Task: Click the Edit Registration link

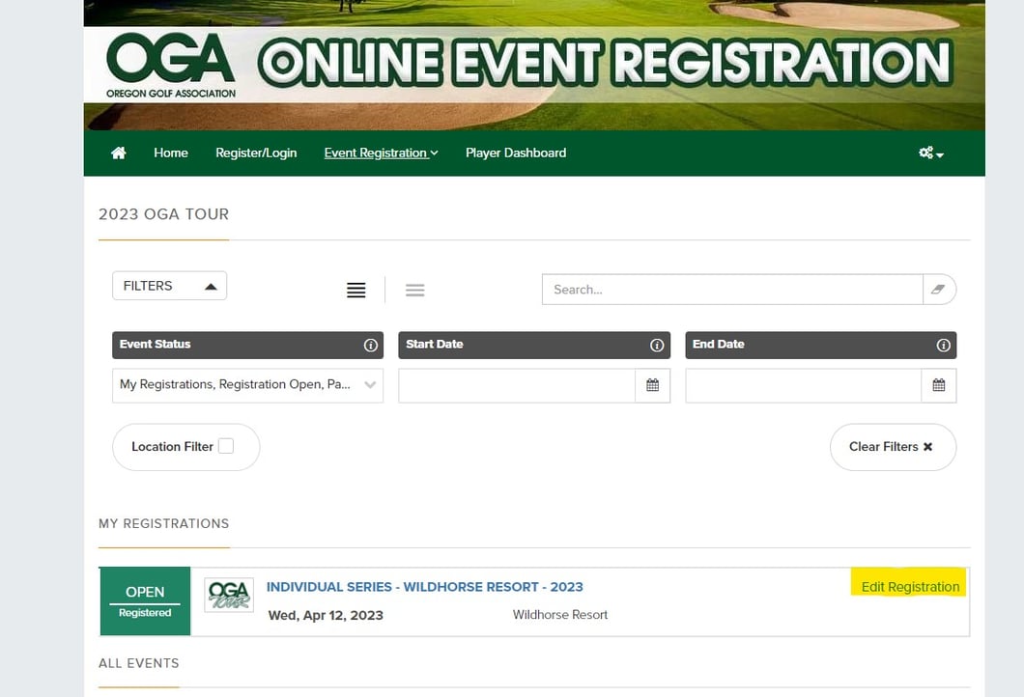Action: (908, 586)
